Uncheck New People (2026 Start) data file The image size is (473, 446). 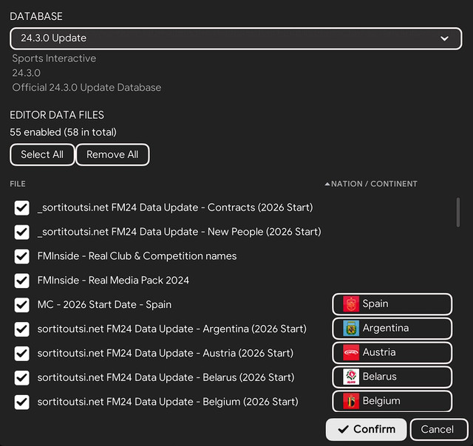[x=21, y=232]
